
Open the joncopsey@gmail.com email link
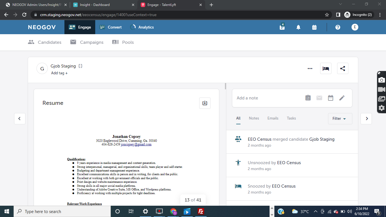pyautogui.click(x=136, y=144)
